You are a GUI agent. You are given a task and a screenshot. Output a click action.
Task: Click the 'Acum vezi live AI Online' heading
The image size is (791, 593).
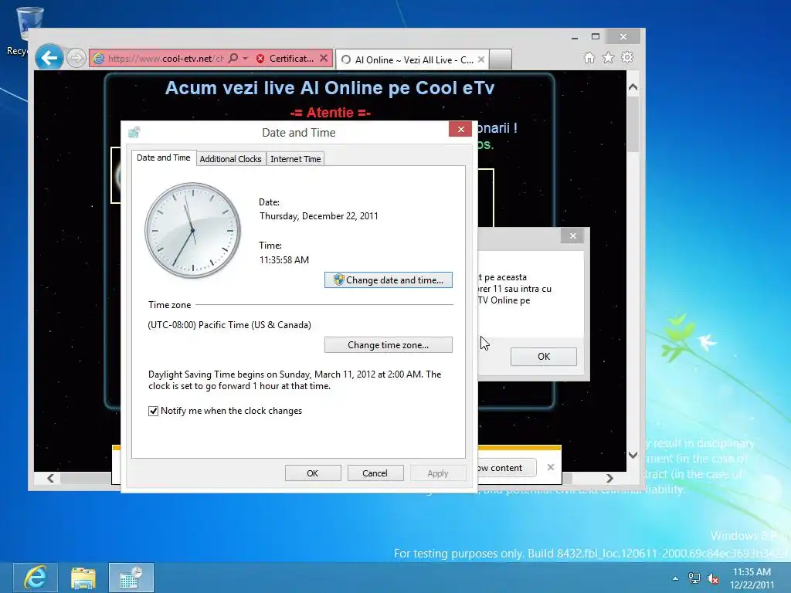pyautogui.click(x=329, y=88)
